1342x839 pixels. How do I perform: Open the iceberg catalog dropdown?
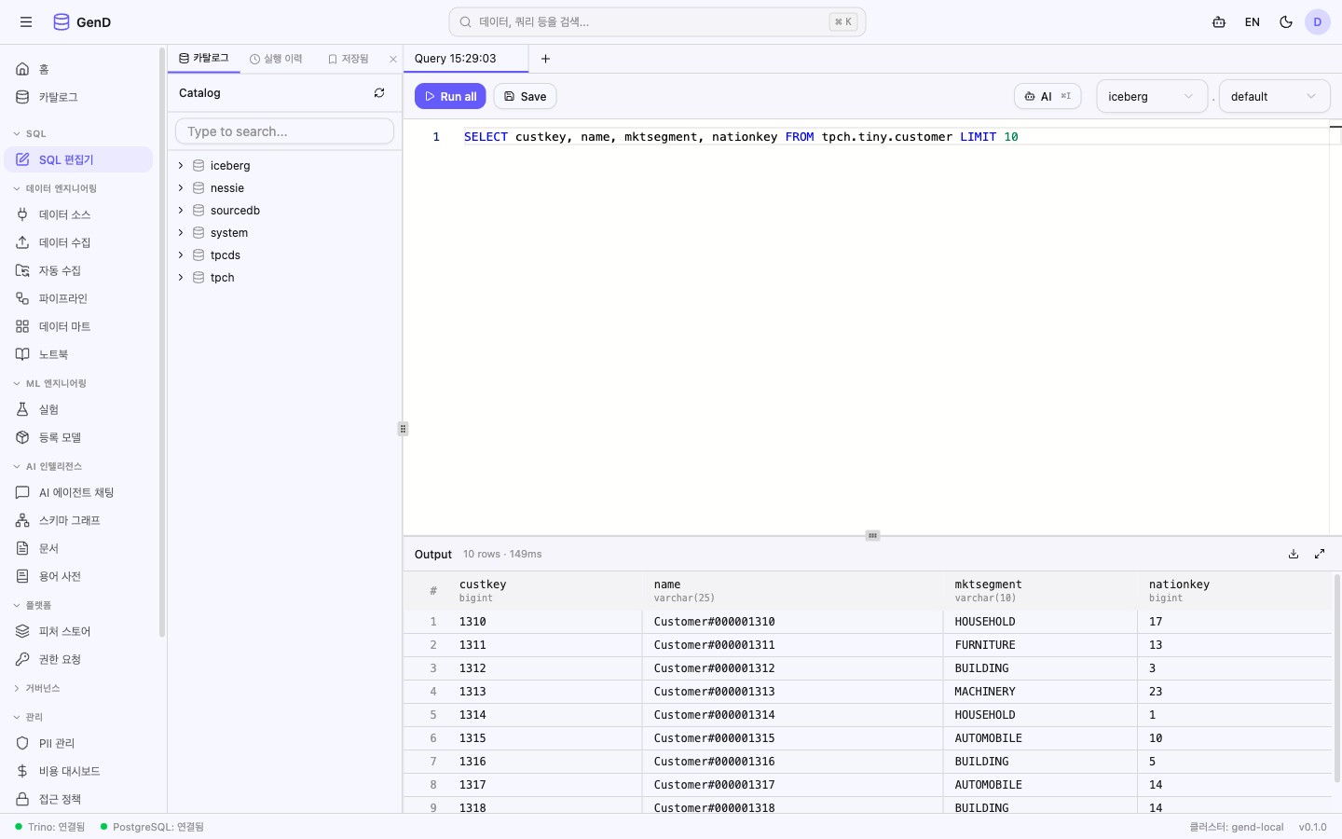click(x=1152, y=96)
